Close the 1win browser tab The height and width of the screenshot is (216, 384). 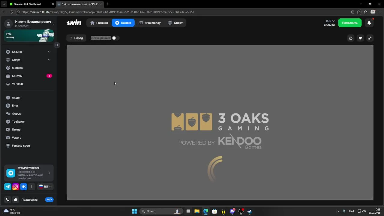100,4
